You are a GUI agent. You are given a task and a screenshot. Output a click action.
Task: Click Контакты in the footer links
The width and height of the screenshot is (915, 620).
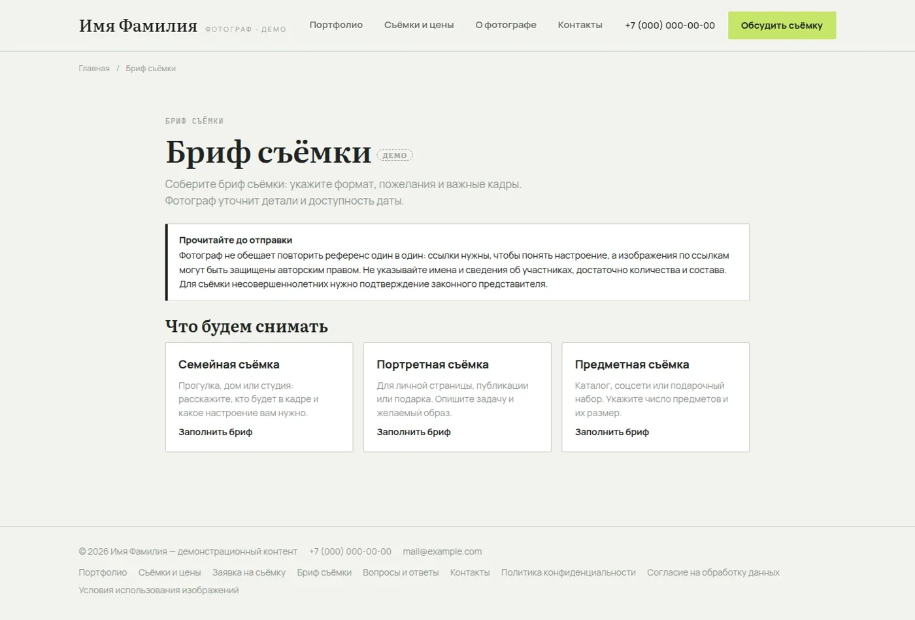(x=470, y=572)
